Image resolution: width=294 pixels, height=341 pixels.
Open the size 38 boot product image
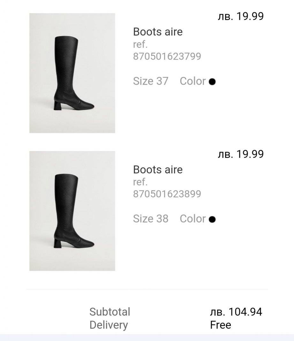pyautogui.click(x=72, y=211)
